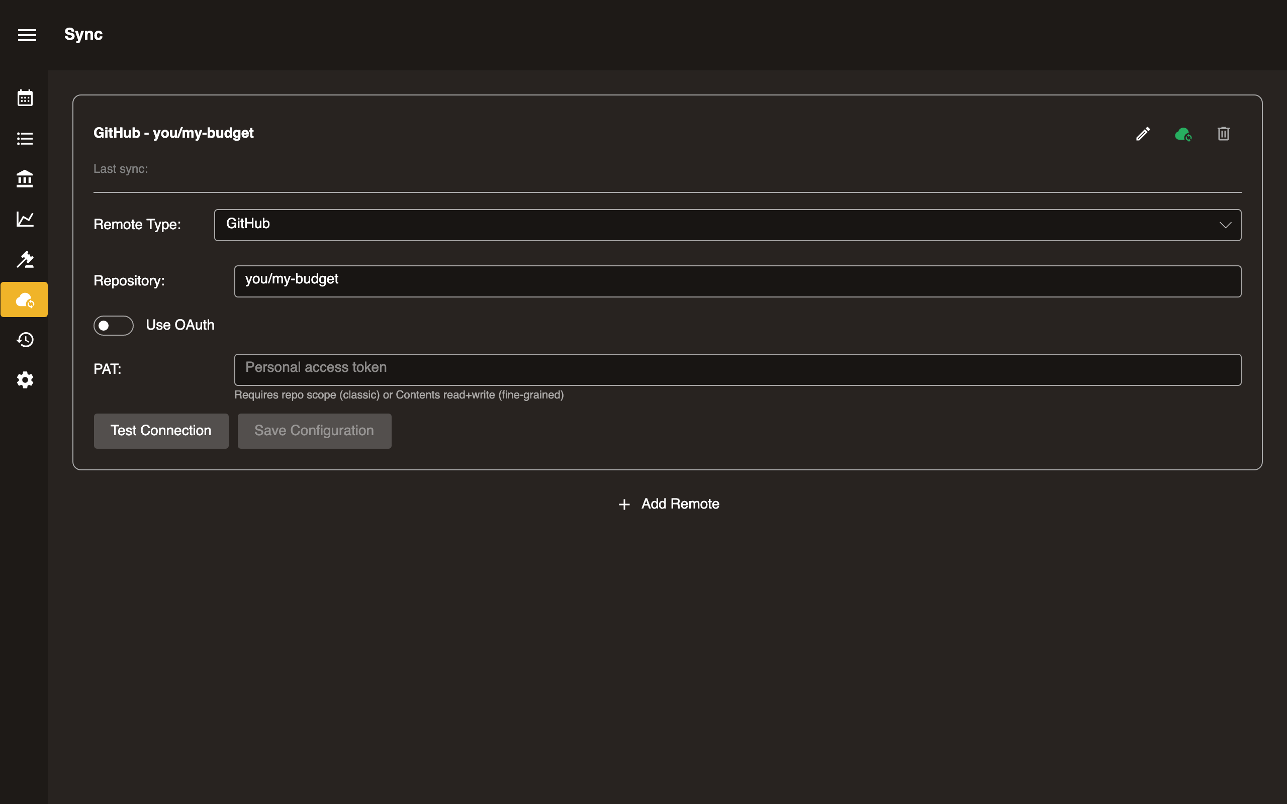
Task: Edit the GitHub remote using the pencil icon
Action: (x=1142, y=134)
